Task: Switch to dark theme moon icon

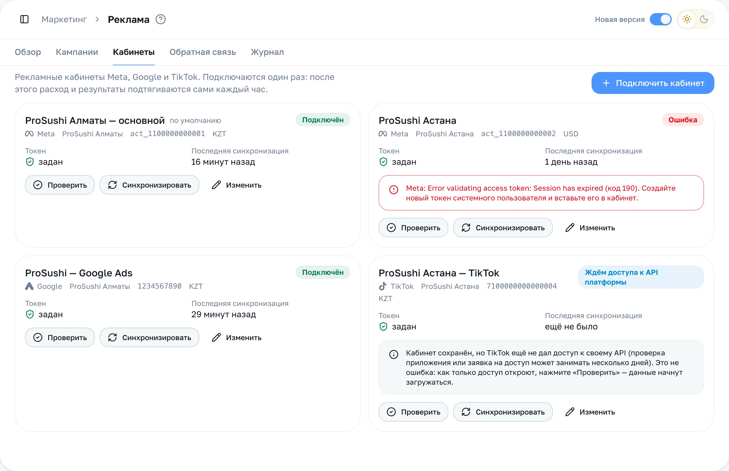Action: 704,19
